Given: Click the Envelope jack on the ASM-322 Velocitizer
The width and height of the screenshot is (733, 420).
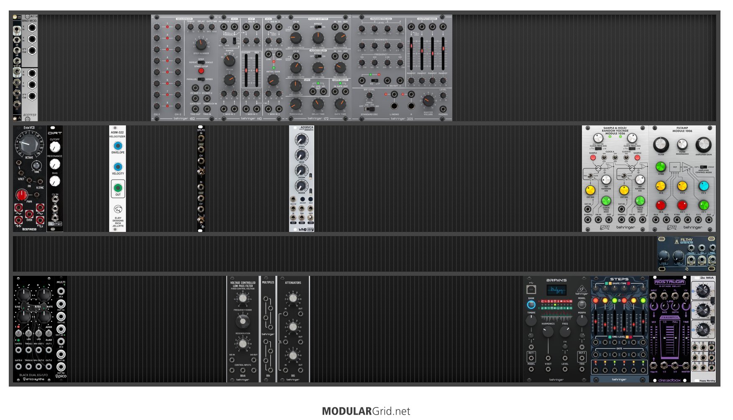Looking at the screenshot, I should click(118, 146).
